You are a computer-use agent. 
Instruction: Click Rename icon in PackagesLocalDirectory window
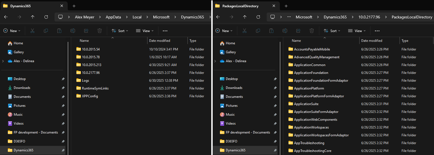click(x=285, y=31)
